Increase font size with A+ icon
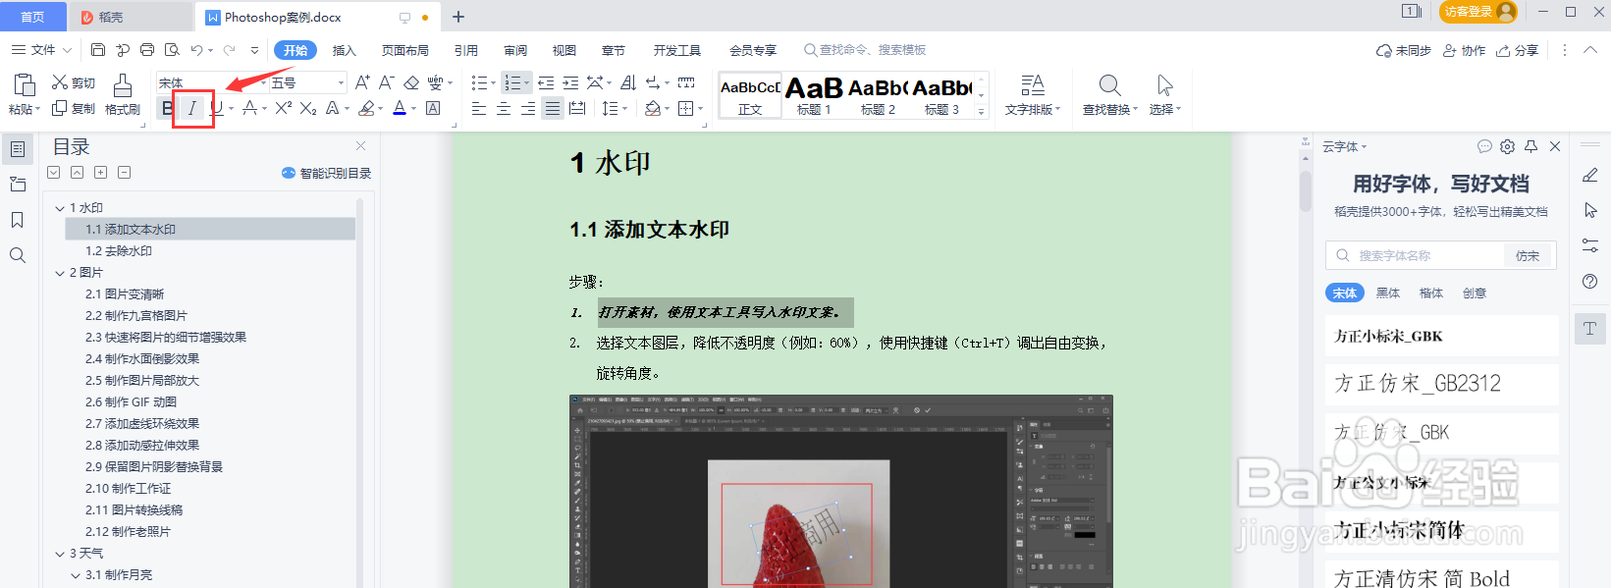1611x588 pixels. click(362, 82)
